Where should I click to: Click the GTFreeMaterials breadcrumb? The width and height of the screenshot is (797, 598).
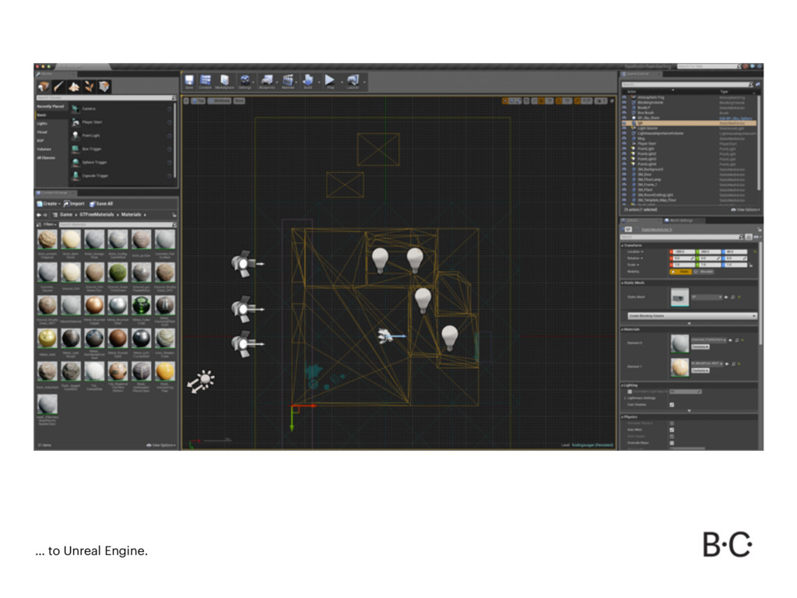pyautogui.click(x=97, y=215)
